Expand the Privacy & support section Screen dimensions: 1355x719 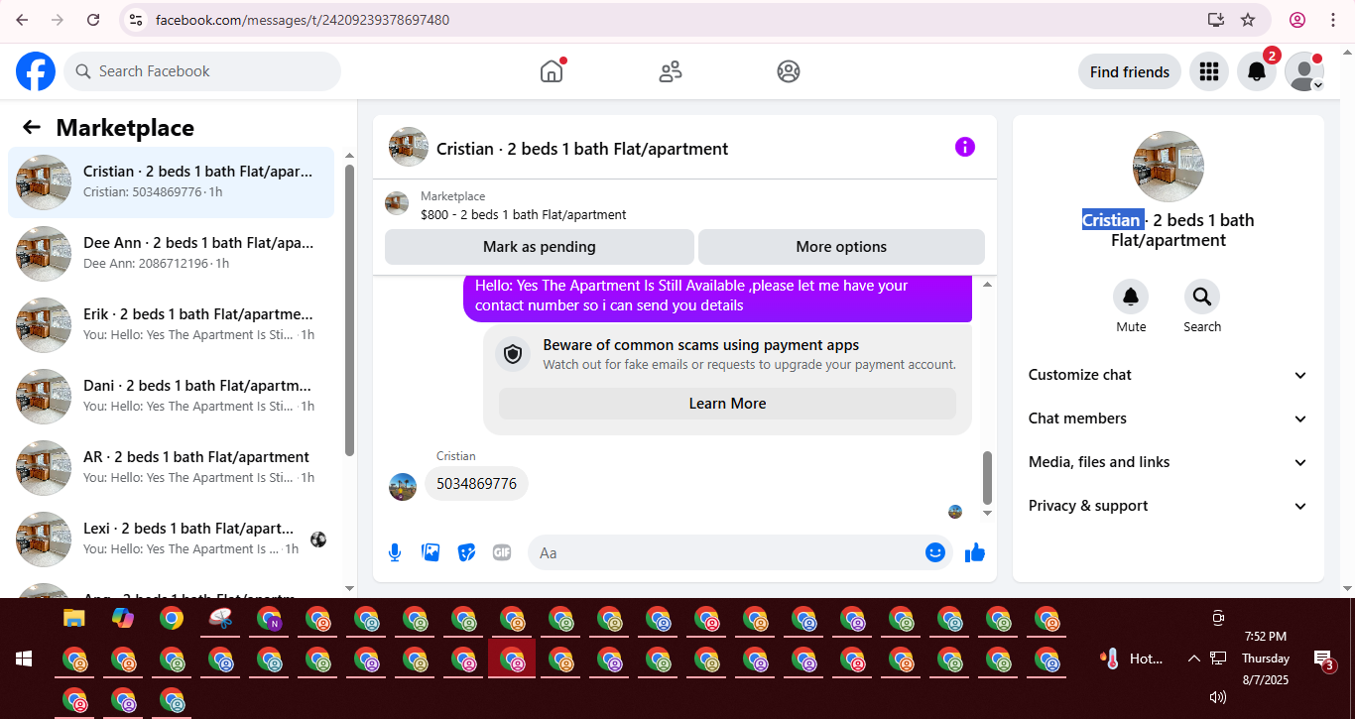pyautogui.click(x=1169, y=506)
